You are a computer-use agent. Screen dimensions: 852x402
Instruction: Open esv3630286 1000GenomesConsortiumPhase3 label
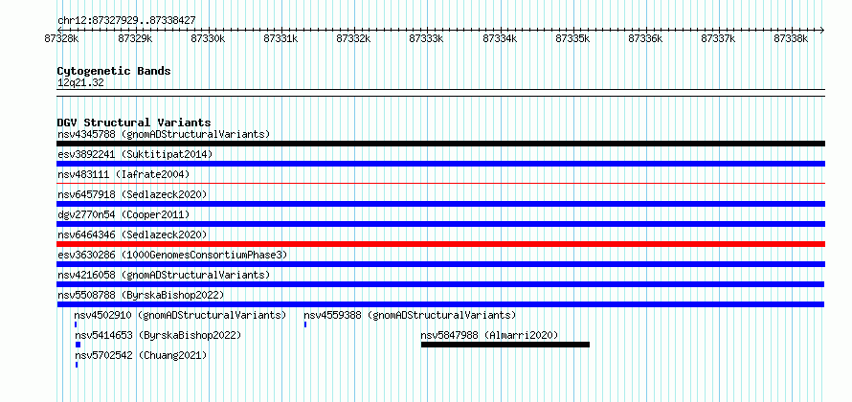point(172,255)
